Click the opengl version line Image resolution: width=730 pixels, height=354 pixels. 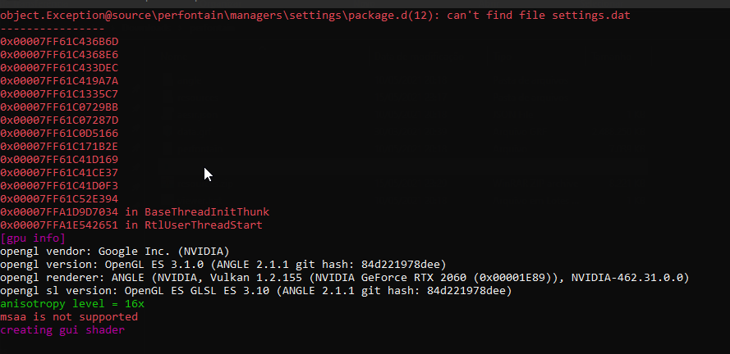click(x=223, y=265)
